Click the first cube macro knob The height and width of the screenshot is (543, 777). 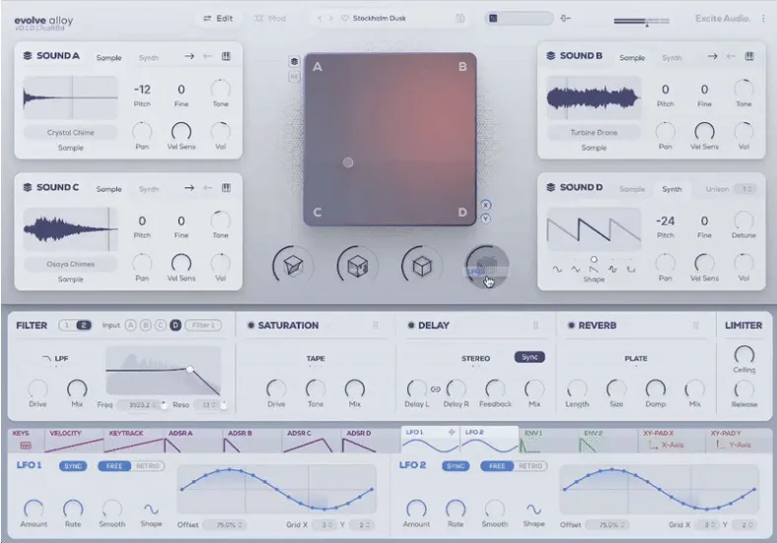pyautogui.click(x=293, y=266)
